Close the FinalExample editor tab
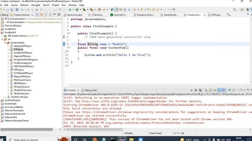 (204, 15)
